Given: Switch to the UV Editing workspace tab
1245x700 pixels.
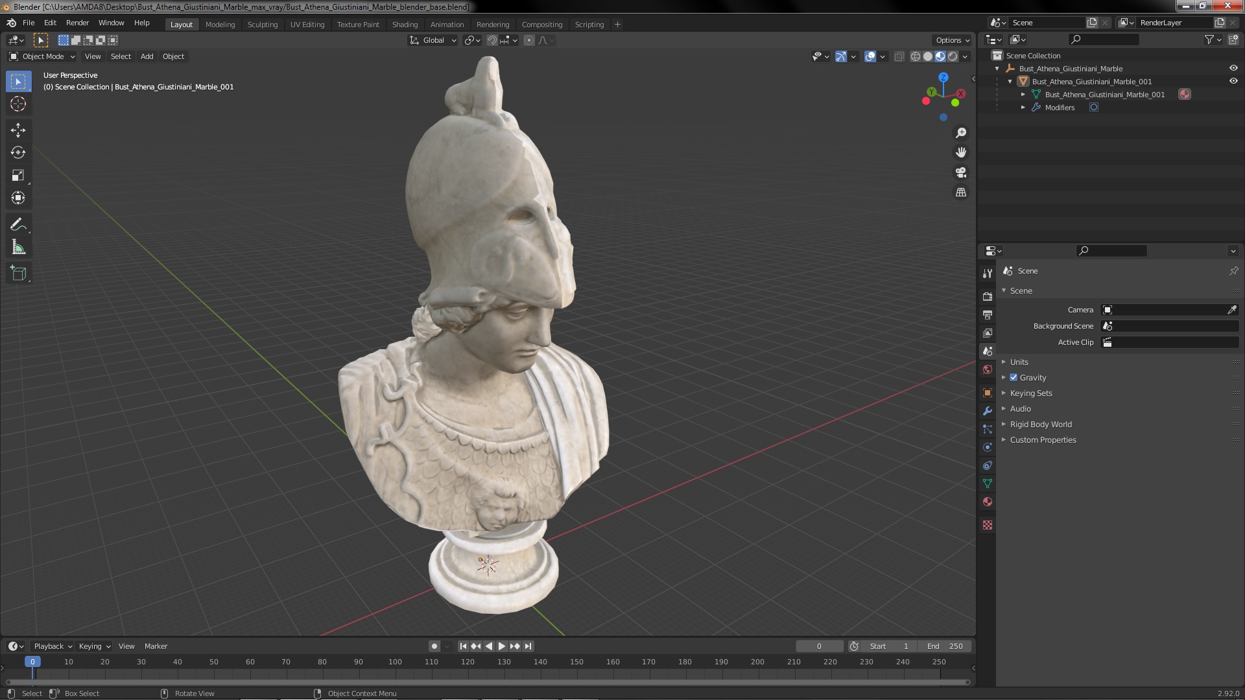Looking at the screenshot, I should pyautogui.click(x=307, y=25).
